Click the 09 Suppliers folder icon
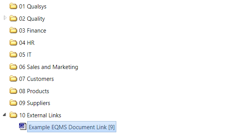 click(x=13, y=103)
